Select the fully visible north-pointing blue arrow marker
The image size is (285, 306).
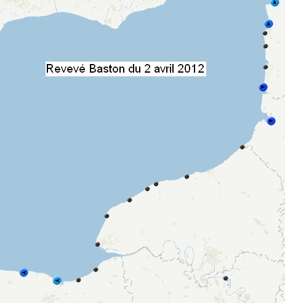click(268, 24)
